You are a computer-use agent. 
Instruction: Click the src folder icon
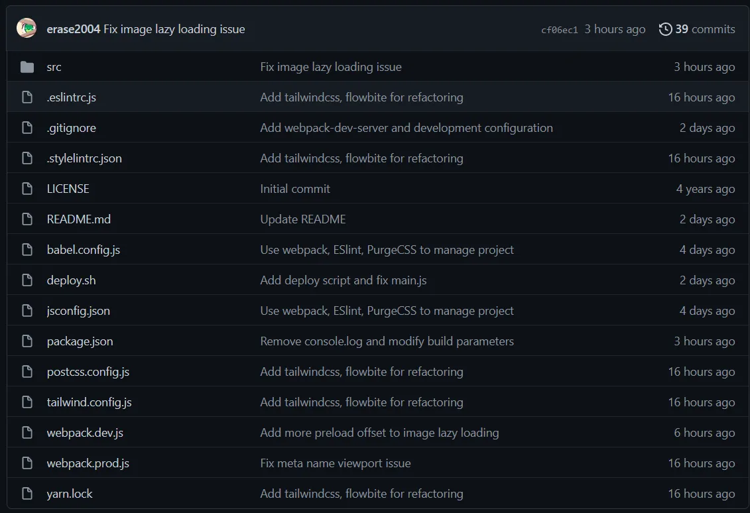pos(27,67)
